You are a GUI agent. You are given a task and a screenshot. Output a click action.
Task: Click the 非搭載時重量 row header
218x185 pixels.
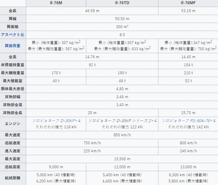click(13, 65)
